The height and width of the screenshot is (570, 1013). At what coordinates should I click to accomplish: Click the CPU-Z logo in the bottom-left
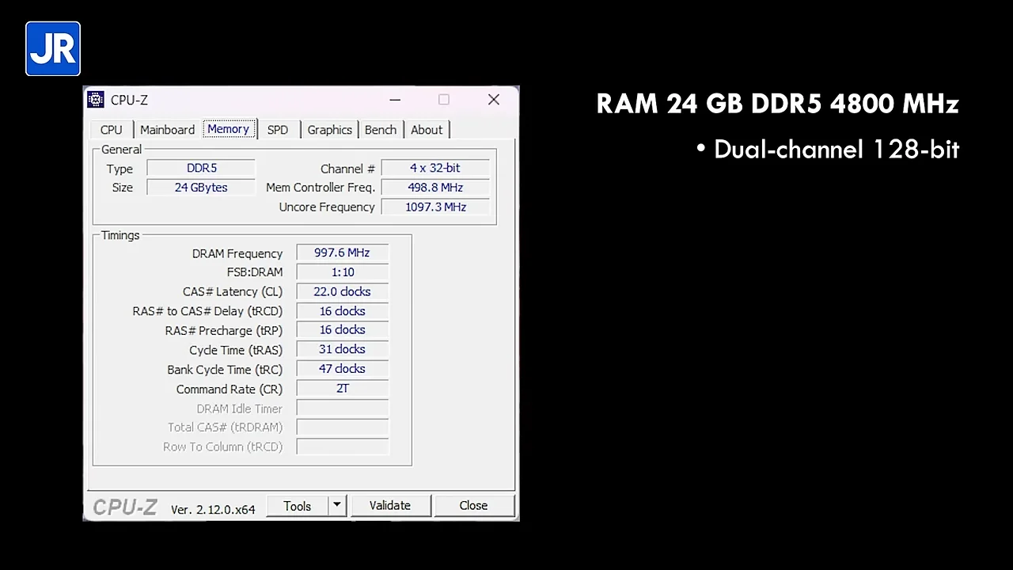coord(124,507)
